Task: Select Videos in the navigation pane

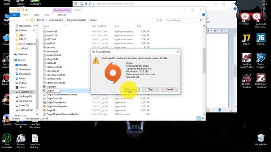Action: (x=22, y=87)
